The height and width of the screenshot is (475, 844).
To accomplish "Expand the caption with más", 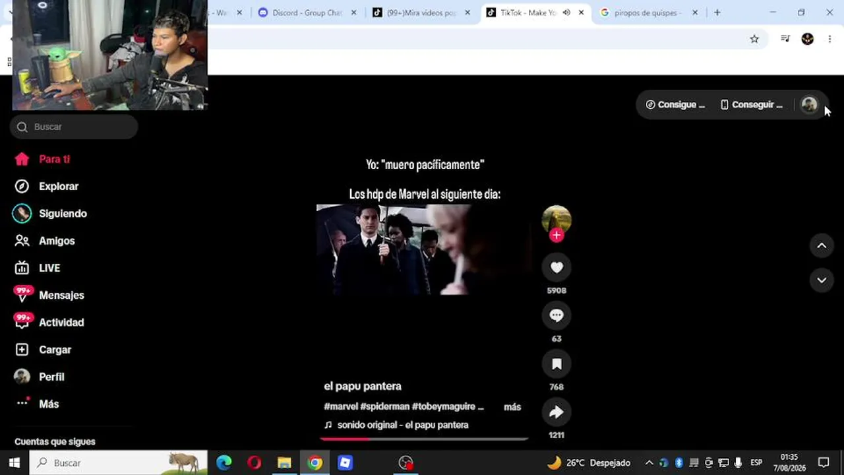I will click(x=512, y=407).
